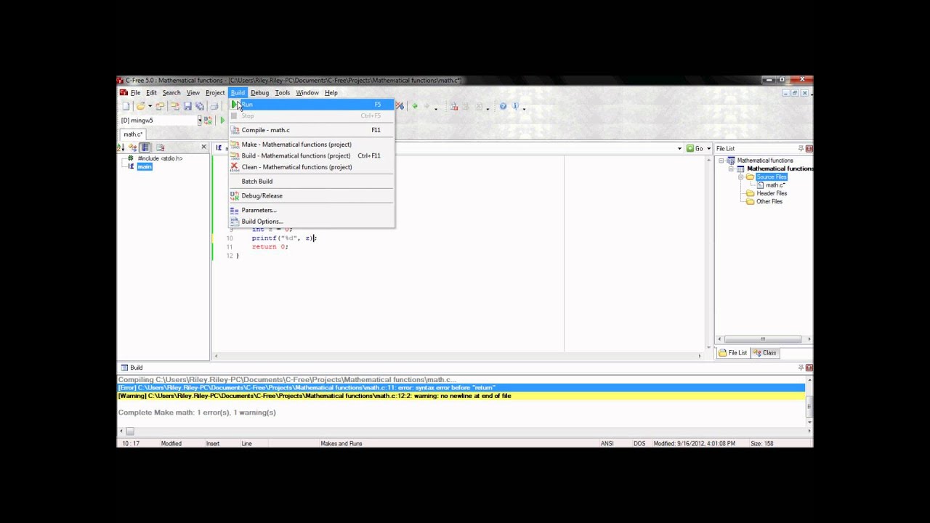The height and width of the screenshot is (523, 930).
Task: Open Build Options... from menu
Action: tap(312, 222)
